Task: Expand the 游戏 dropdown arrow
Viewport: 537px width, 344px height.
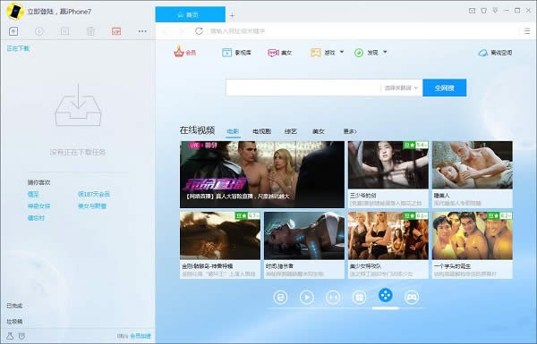Action: coord(342,53)
